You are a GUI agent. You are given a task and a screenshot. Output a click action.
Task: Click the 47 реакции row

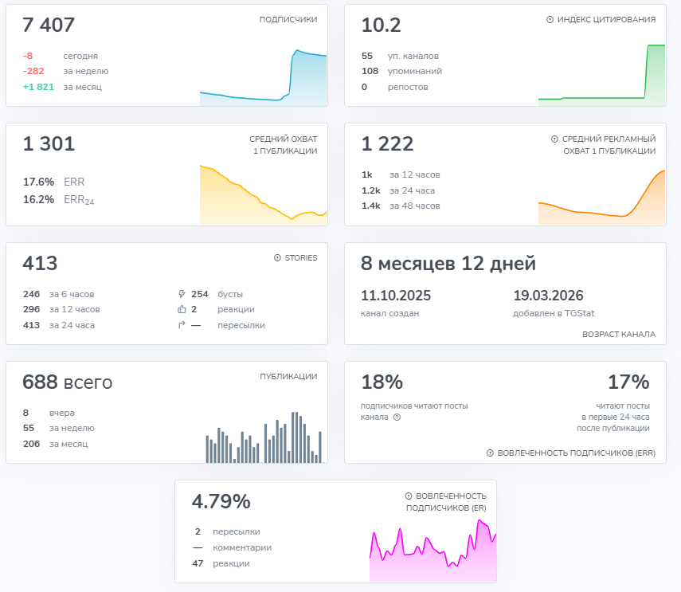(x=221, y=563)
